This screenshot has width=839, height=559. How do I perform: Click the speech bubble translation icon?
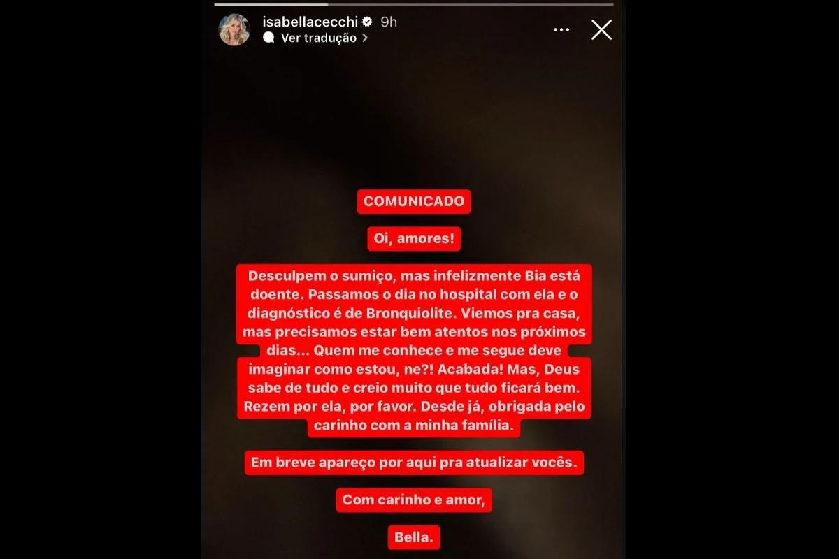point(269,38)
